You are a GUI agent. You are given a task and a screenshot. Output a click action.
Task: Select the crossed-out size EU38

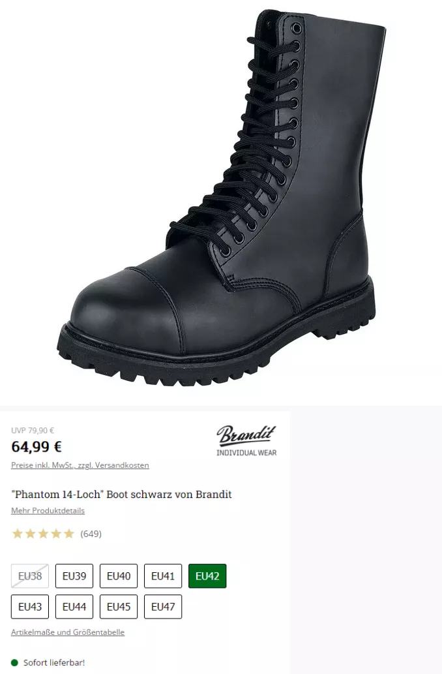tap(30, 576)
